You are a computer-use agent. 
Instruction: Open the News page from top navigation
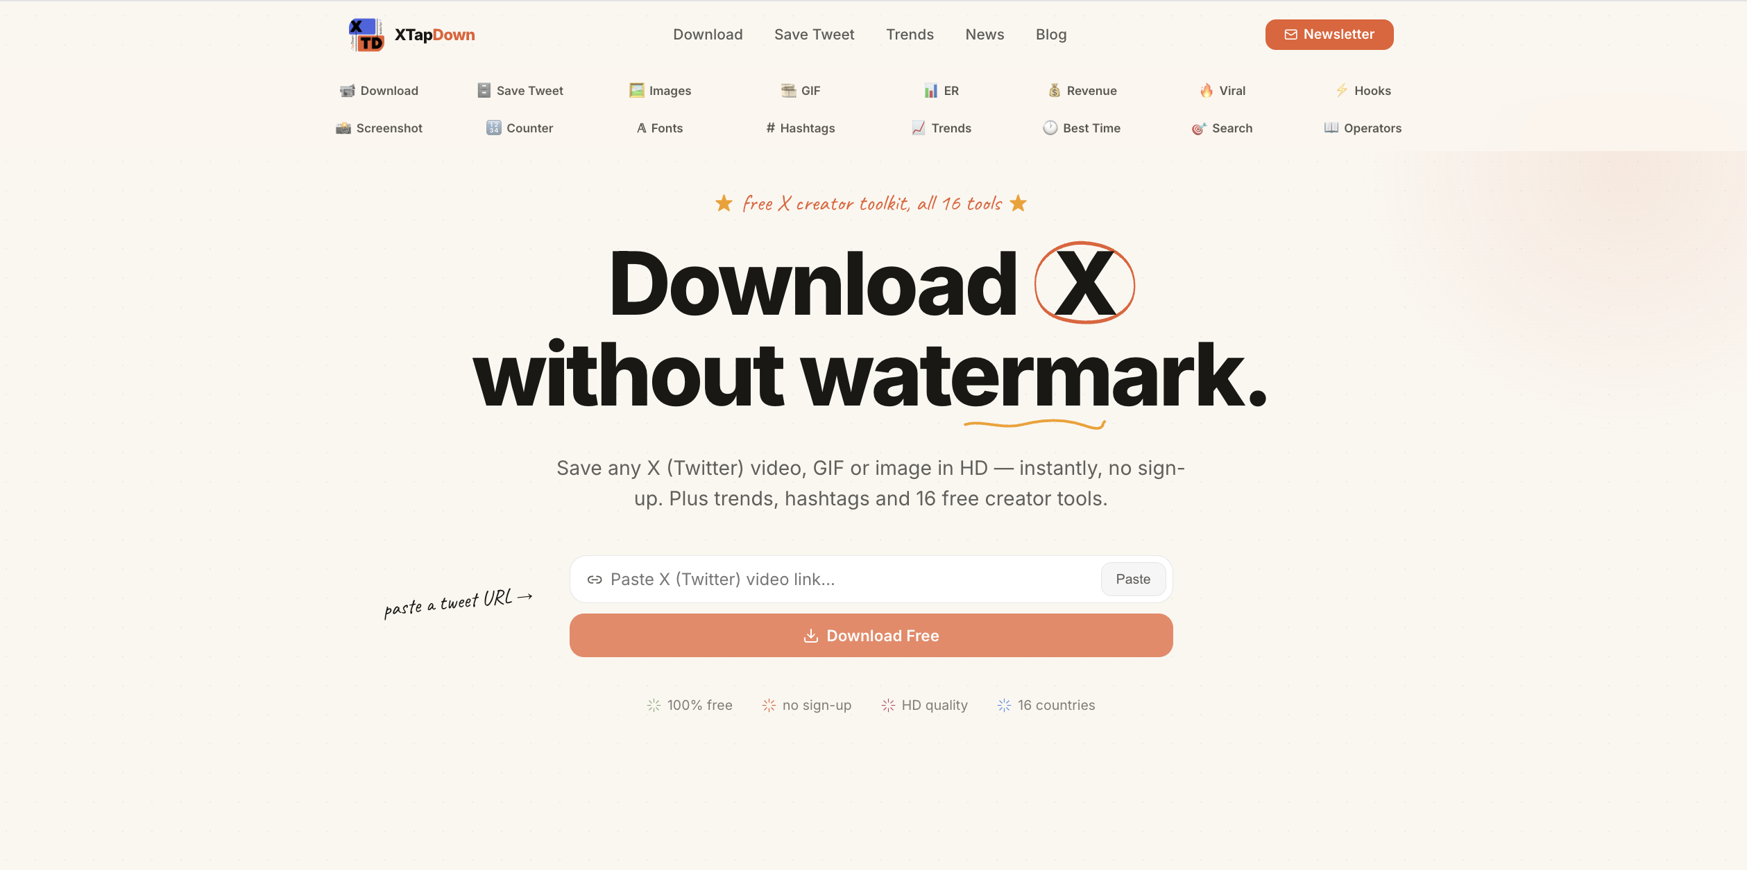tap(985, 35)
